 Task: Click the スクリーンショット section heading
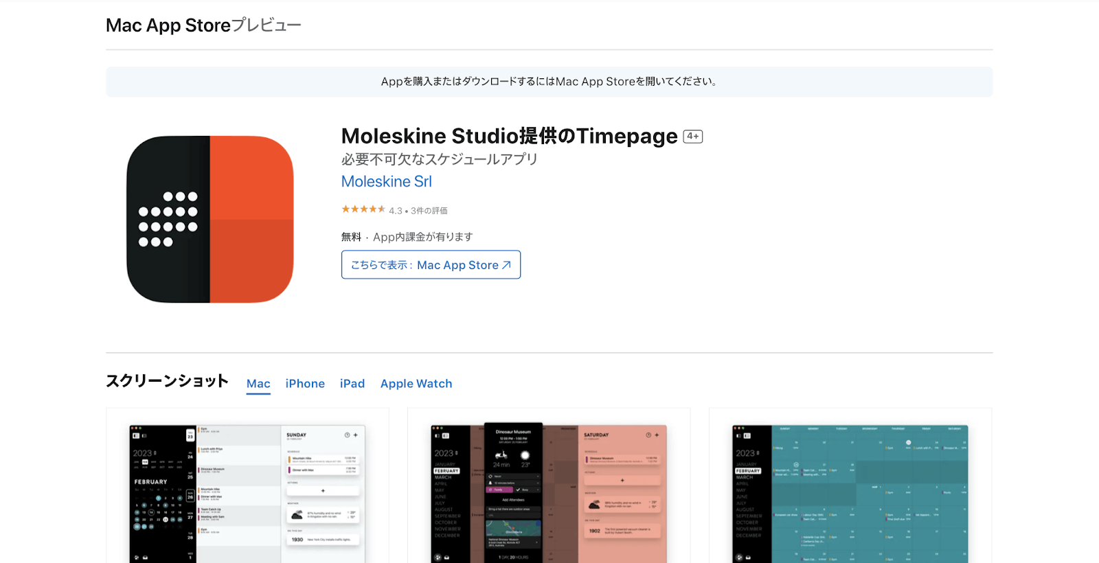pyautogui.click(x=167, y=381)
